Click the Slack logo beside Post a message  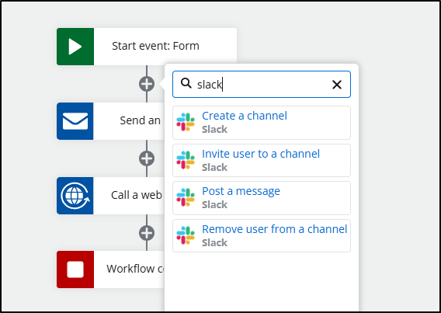(x=186, y=197)
